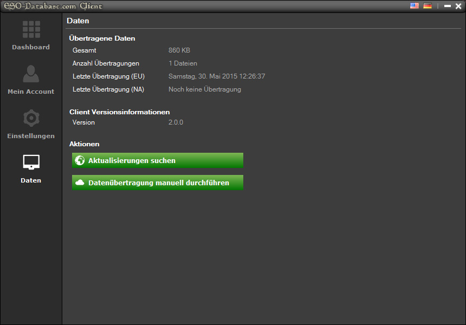The height and width of the screenshot is (325, 466).
Task: Close the ESO-Database client window
Action: coord(458,6)
